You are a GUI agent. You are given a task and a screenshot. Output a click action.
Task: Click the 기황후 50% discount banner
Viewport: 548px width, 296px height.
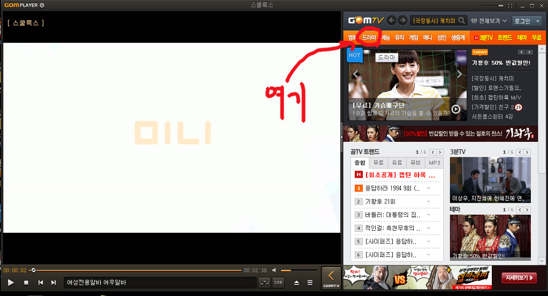(440, 133)
